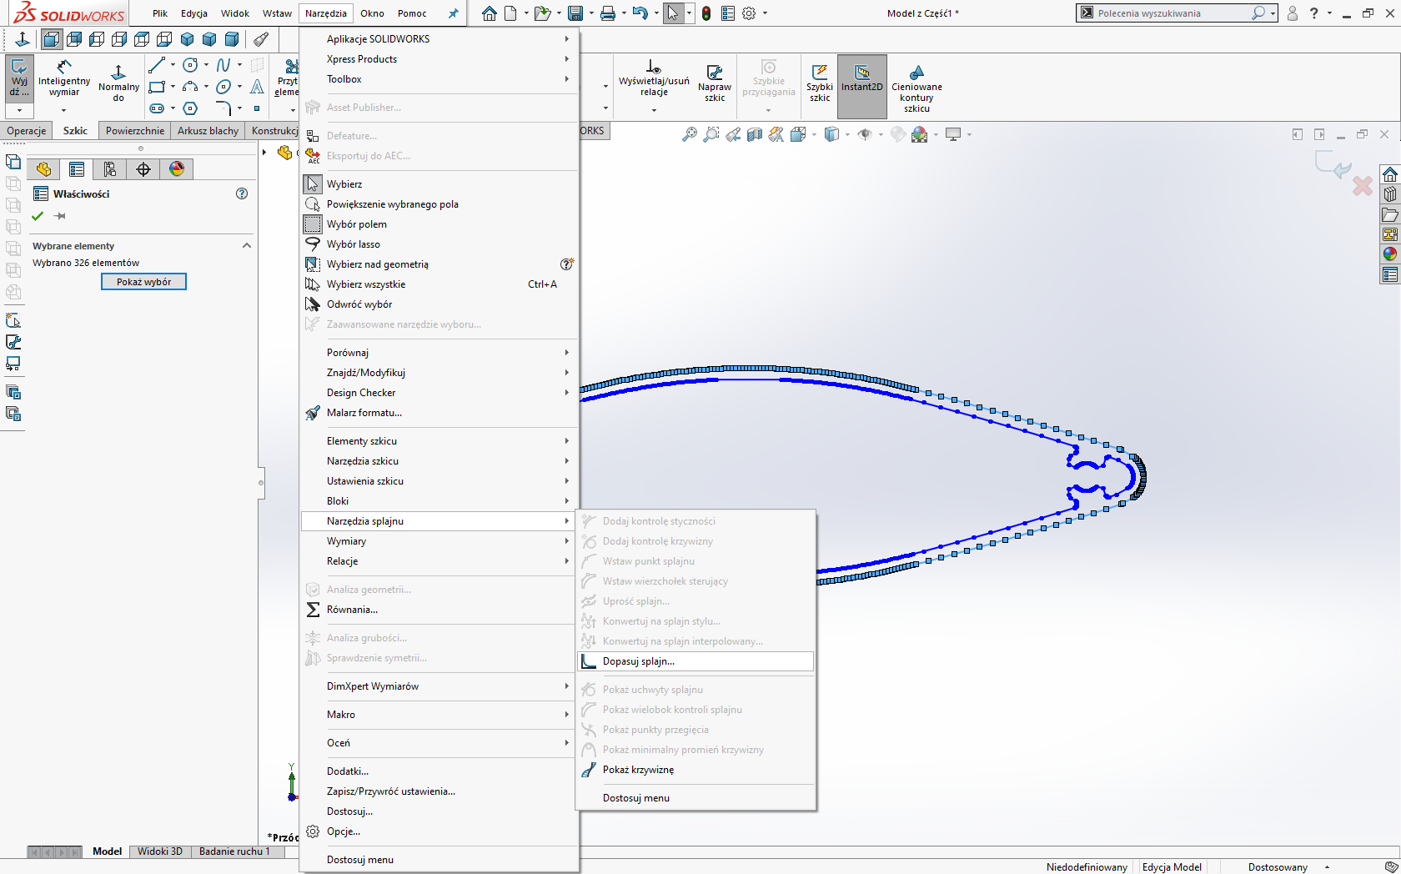Click Zoom to Fit magnifier icon
Screen dimensions: 1401x874
pyautogui.click(x=690, y=134)
